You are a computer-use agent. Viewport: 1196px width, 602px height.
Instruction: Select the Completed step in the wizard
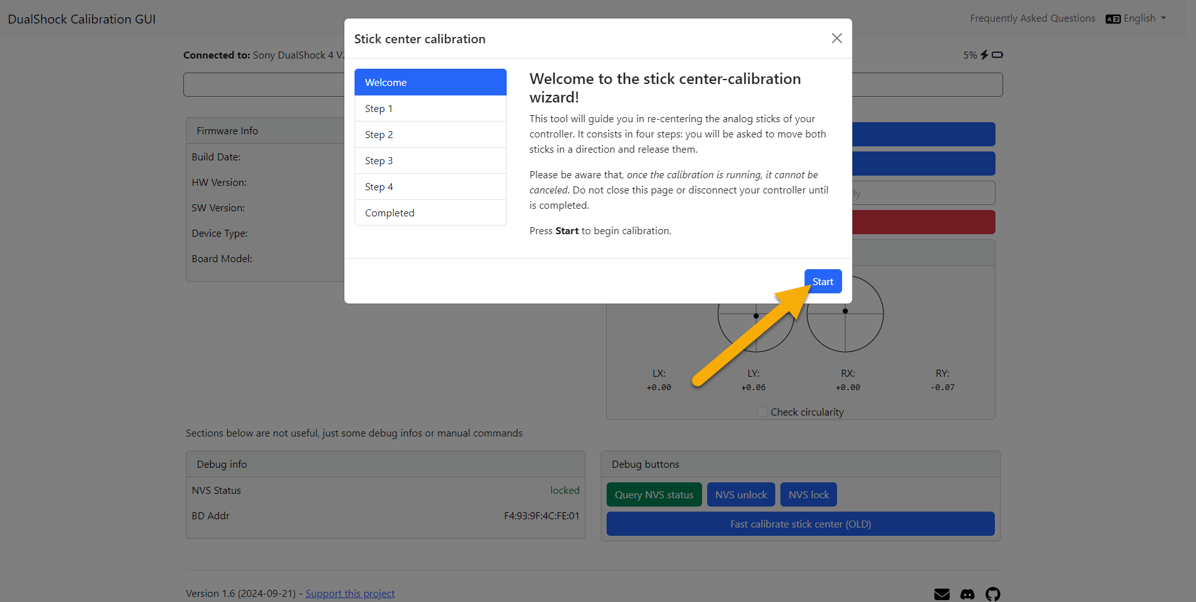[x=430, y=213]
